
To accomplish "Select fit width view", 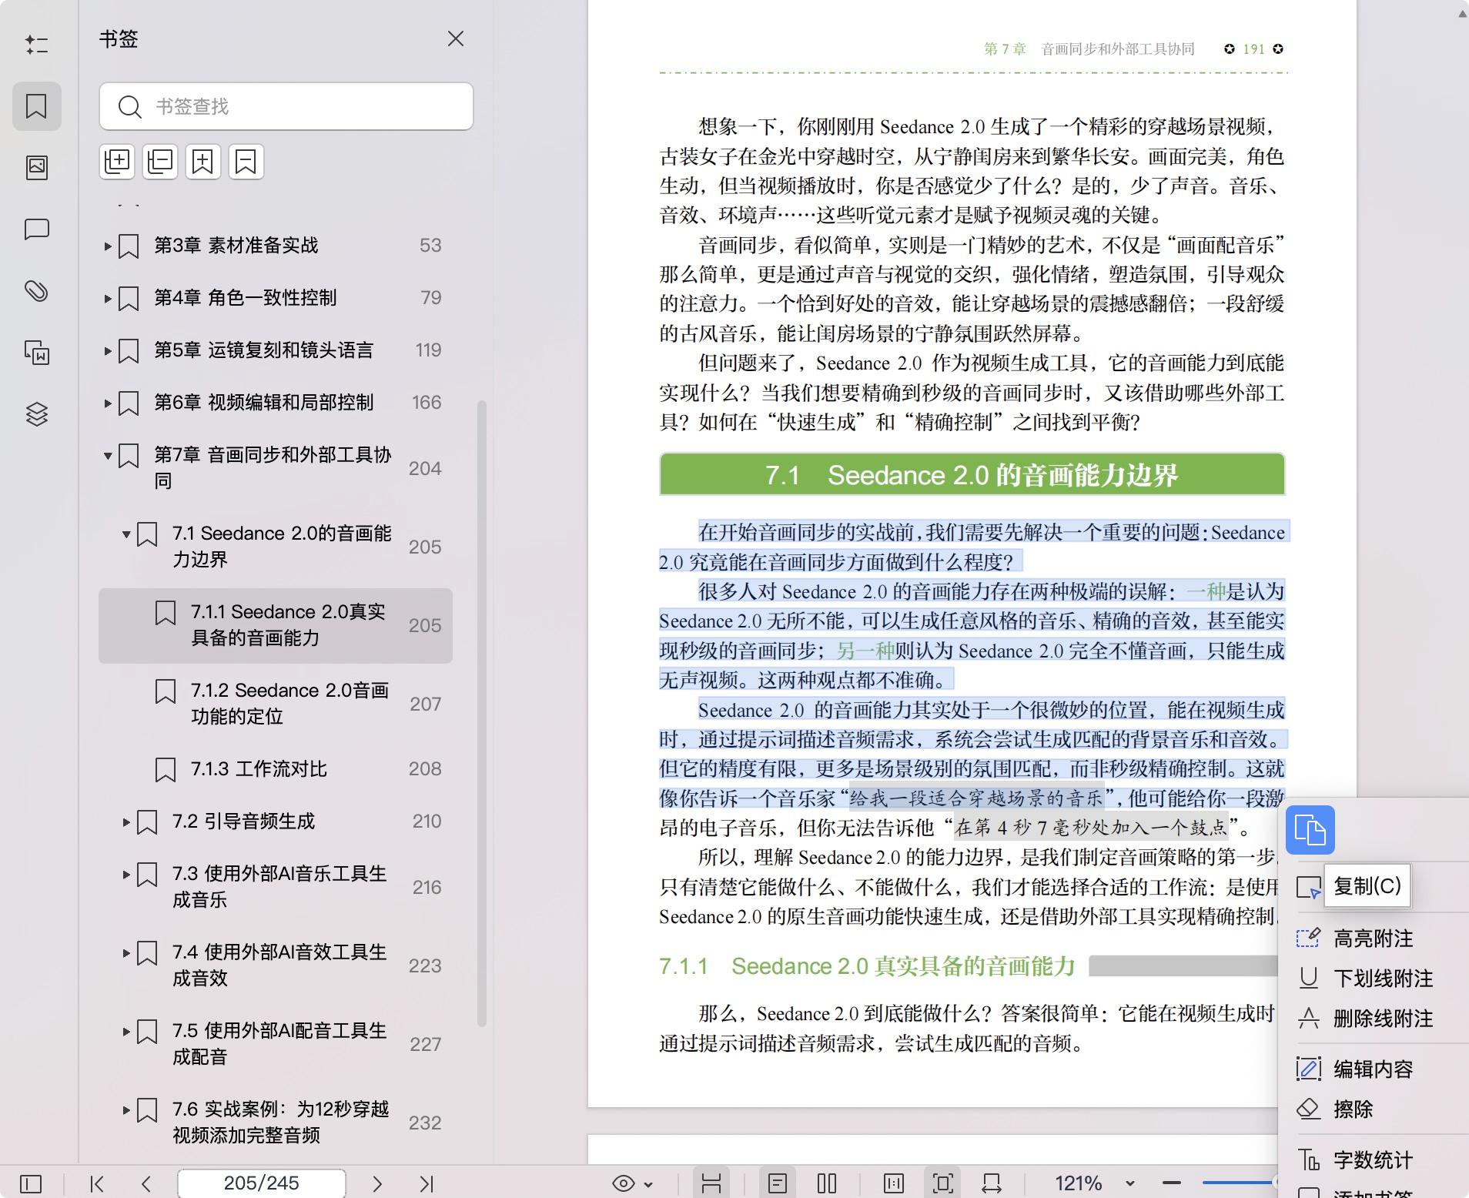I will (x=992, y=1183).
